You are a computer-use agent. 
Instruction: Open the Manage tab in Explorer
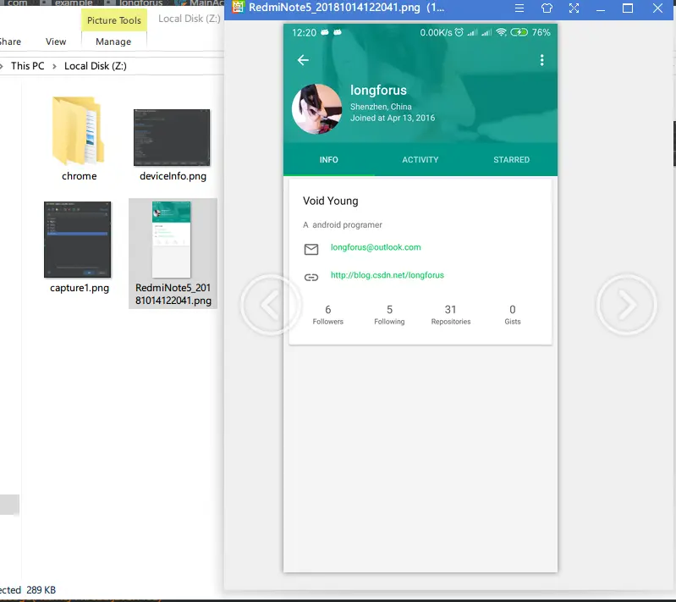click(113, 41)
